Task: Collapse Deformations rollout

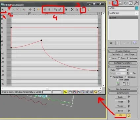Action: (123, 93)
